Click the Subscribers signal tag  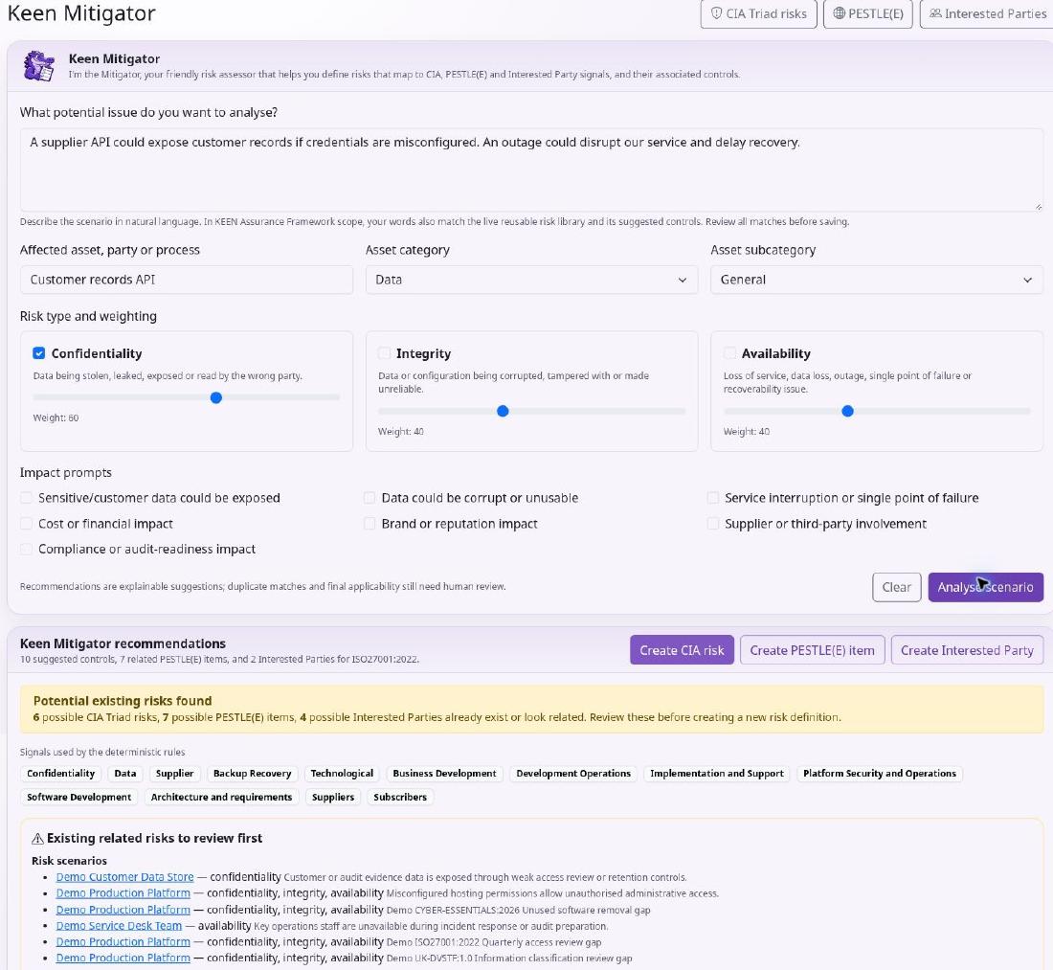click(400, 797)
